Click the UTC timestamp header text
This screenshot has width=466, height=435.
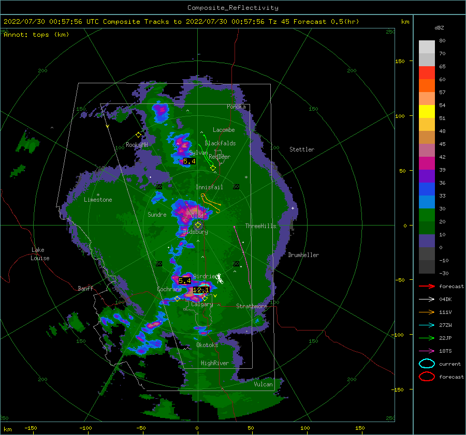coord(181,22)
